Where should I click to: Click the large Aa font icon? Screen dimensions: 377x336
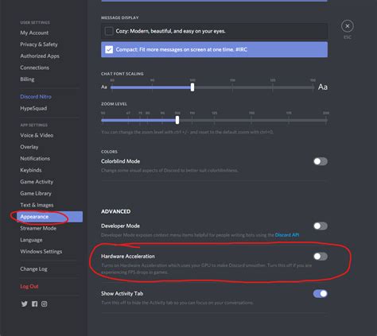pos(323,87)
